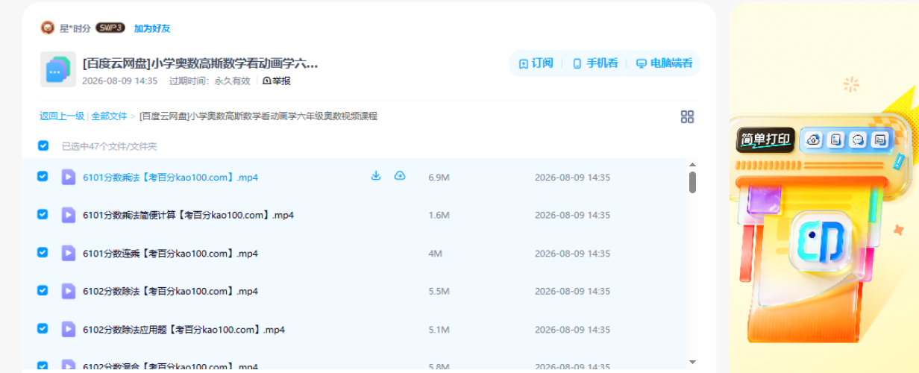The height and width of the screenshot is (373, 919).
Task: Click the sharer's avatar icon
Action: [x=48, y=28]
